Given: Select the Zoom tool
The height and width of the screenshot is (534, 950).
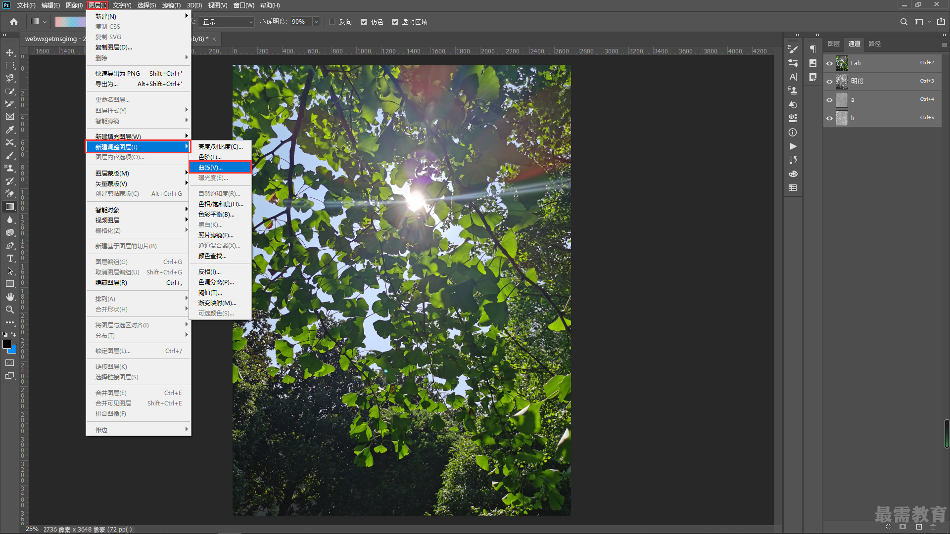Looking at the screenshot, I should 10,310.
